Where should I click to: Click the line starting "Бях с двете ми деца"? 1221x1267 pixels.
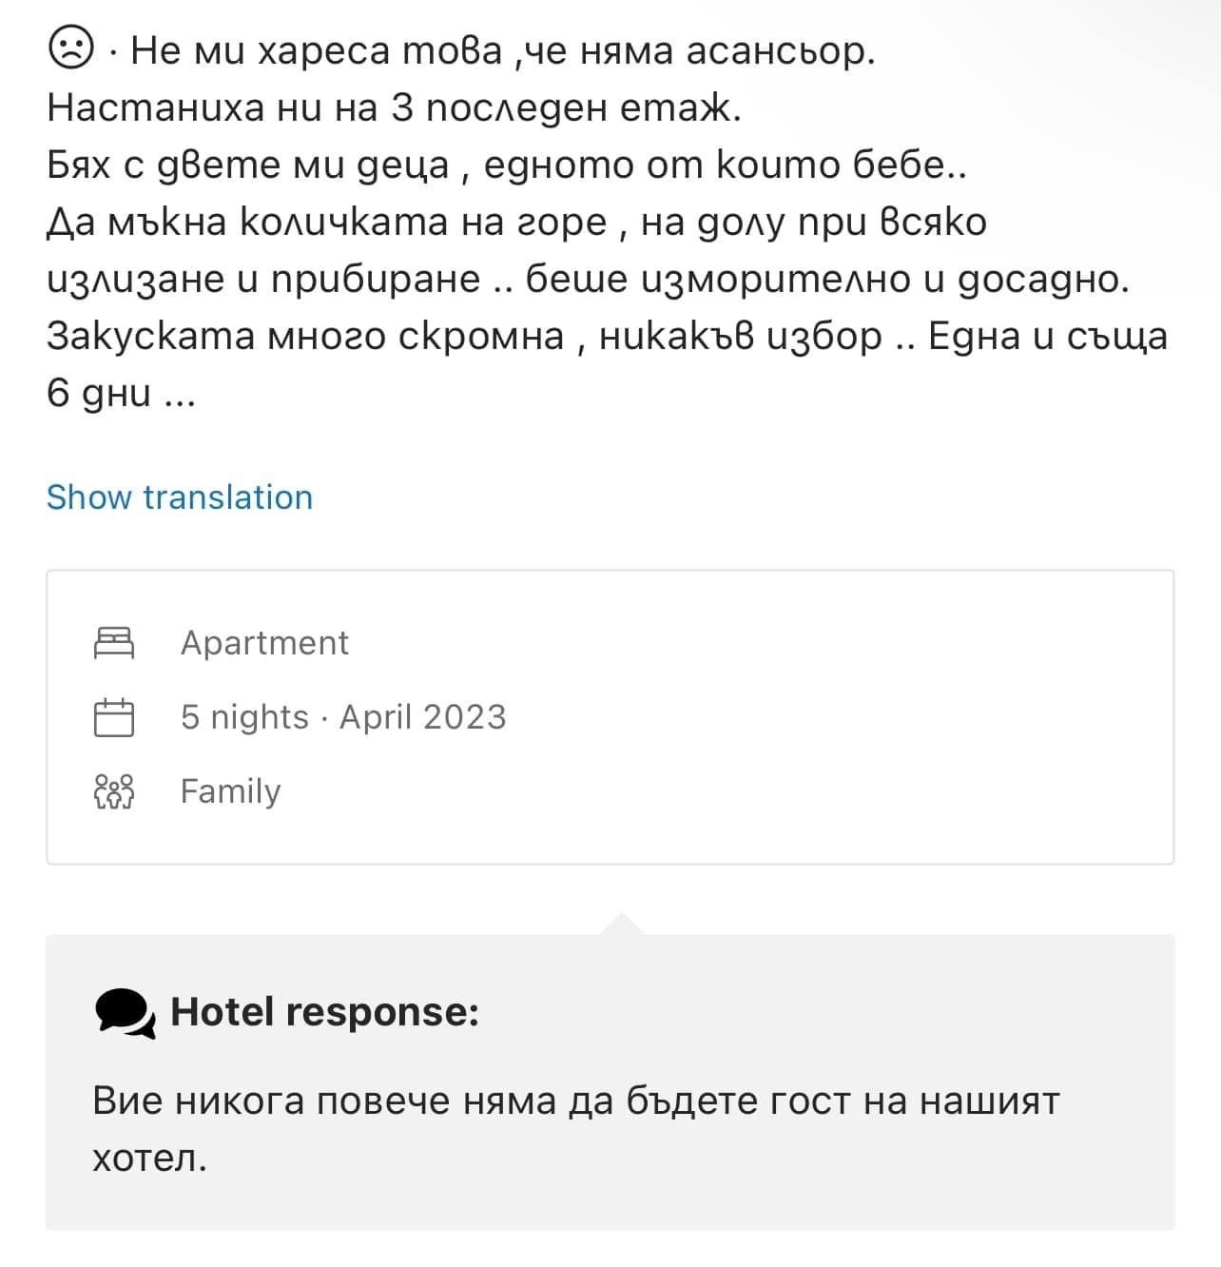pos(507,166)
